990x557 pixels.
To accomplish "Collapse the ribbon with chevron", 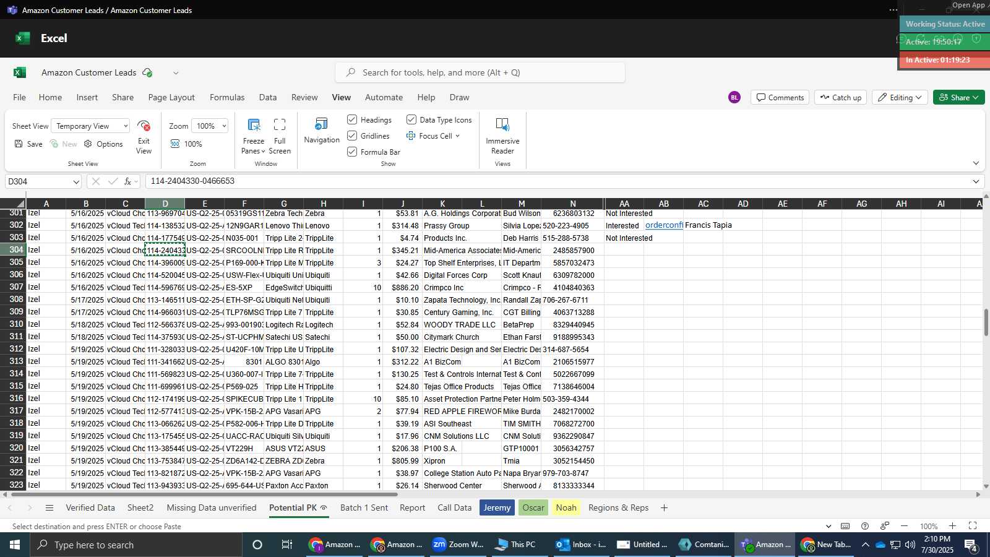I will point(976,163).
